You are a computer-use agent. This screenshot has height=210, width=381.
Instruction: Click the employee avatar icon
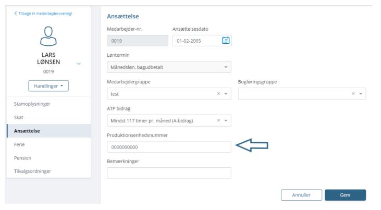point(48,37)
